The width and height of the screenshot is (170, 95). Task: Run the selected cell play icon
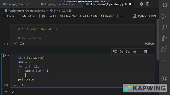4,55
